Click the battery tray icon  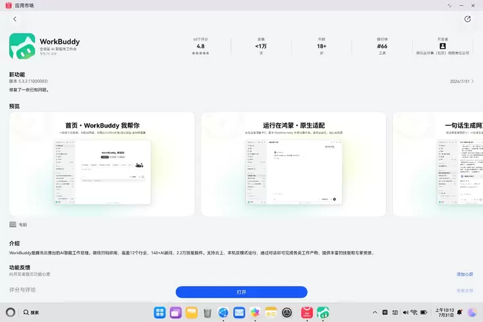tap(424, 312)
